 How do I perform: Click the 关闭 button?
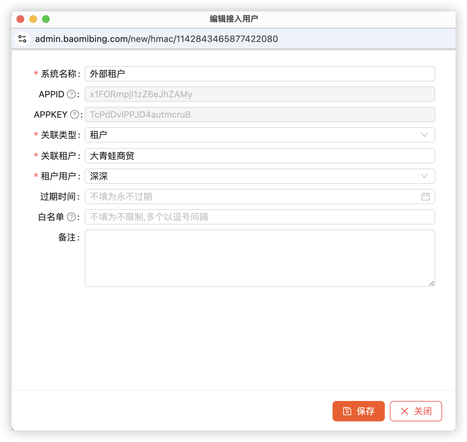click(x=416, y=411)
